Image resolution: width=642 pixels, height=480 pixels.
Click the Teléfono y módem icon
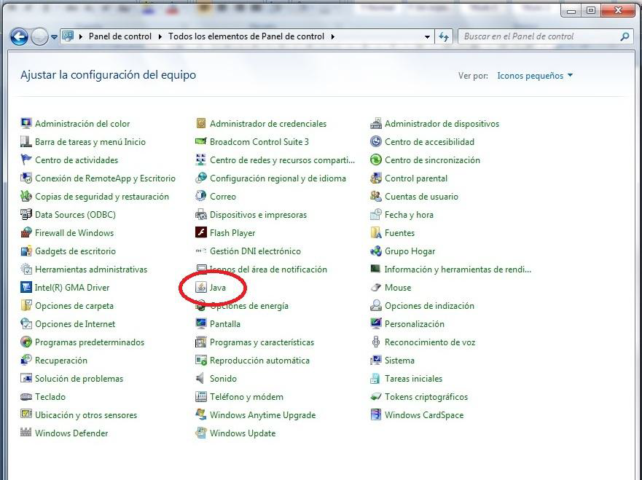coord(200,396)
